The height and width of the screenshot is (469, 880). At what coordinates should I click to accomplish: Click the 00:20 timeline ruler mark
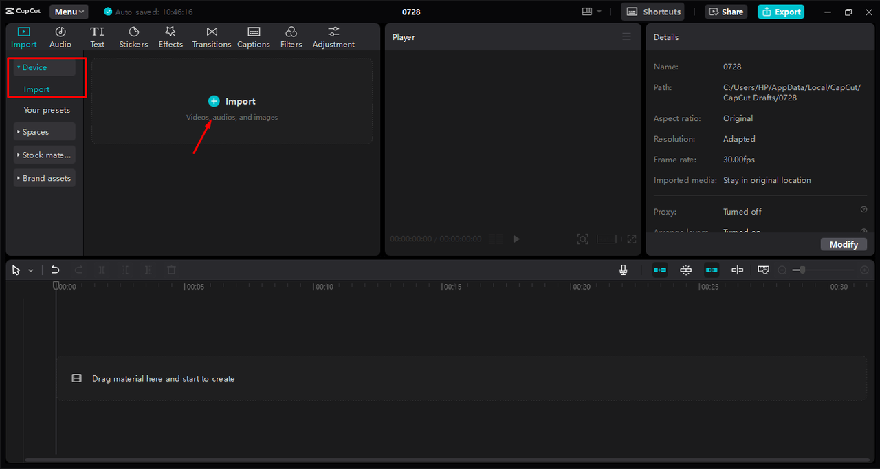pos(580,287)
